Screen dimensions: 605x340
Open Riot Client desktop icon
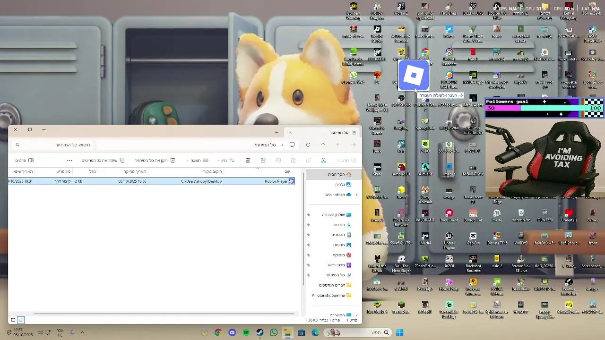449,216
